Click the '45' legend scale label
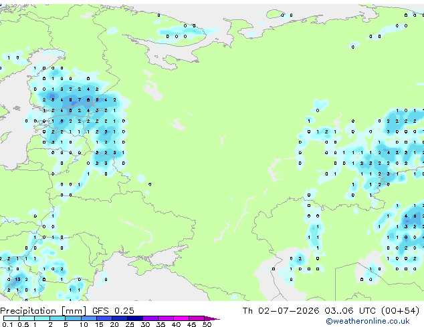424x327 pixels. 191,324
